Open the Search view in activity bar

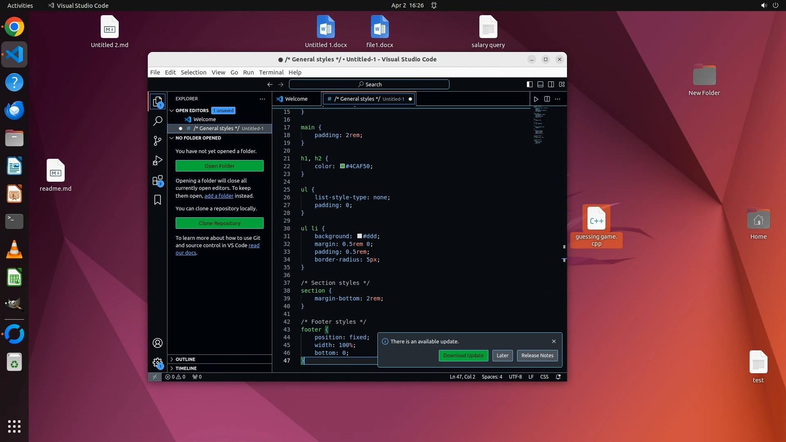(x=158, y=121)
